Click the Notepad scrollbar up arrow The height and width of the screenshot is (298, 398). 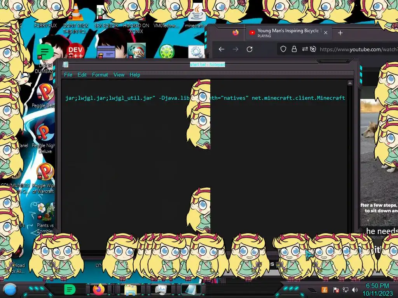(350, 83)
